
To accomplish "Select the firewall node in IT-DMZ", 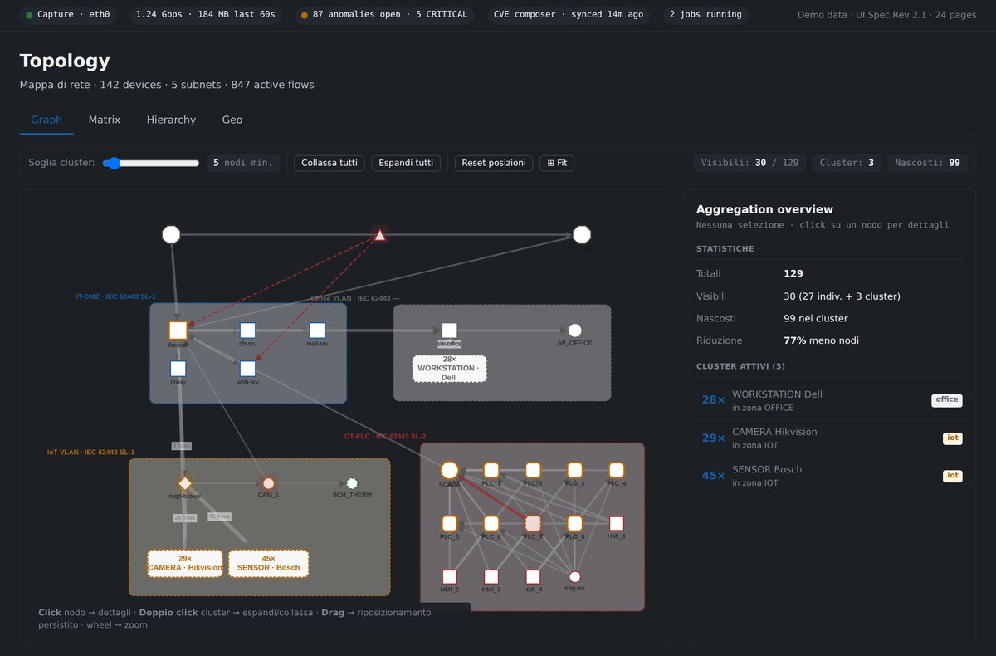I will [178, 330].
